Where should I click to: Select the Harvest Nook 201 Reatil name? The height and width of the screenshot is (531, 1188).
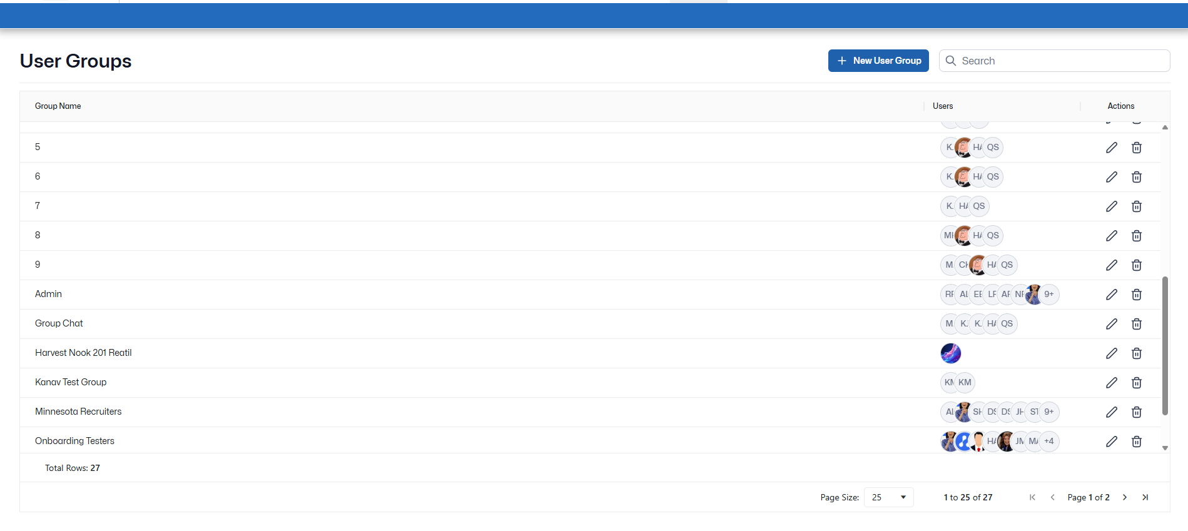[x=83, y=353]
